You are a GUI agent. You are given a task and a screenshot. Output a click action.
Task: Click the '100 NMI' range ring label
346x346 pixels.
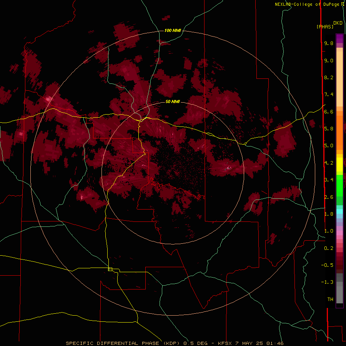[173, 30]
